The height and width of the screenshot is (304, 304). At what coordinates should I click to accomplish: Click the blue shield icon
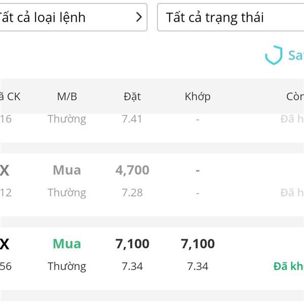(x=274, y=55)
